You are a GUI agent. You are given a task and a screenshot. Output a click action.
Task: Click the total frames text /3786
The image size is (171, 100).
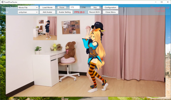coord(83,7)
